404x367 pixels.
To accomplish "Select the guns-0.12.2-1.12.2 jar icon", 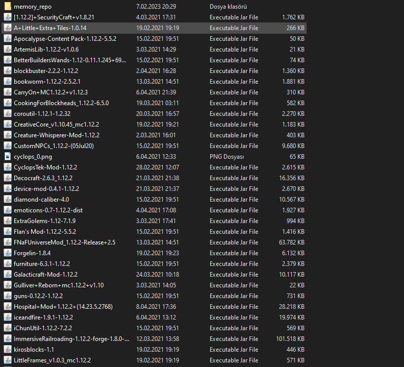I will coord(8,296).
